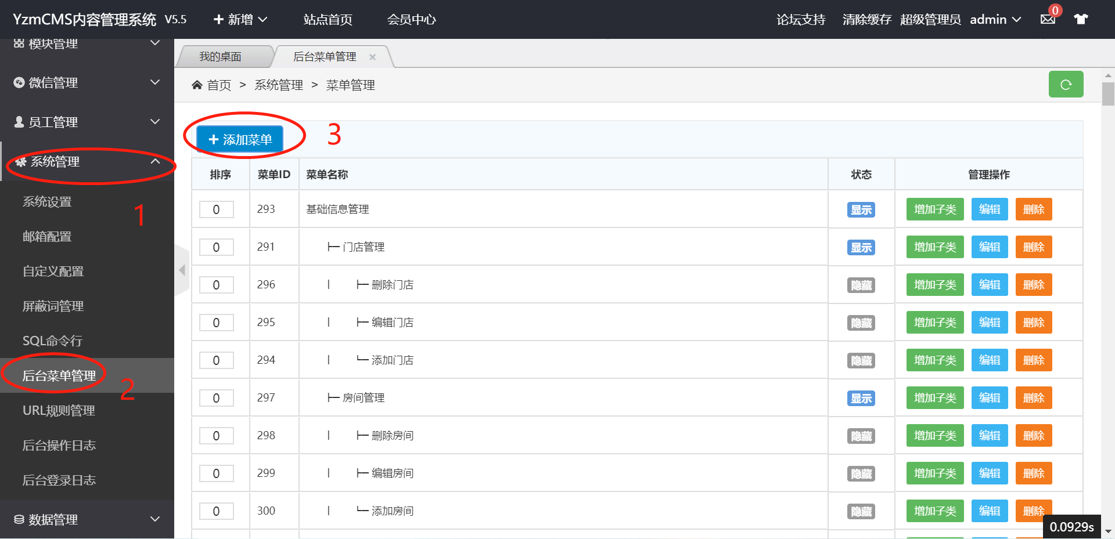1115x539 pixels.
Task: Open the admin user dropdown
Action: click(995, 19)
